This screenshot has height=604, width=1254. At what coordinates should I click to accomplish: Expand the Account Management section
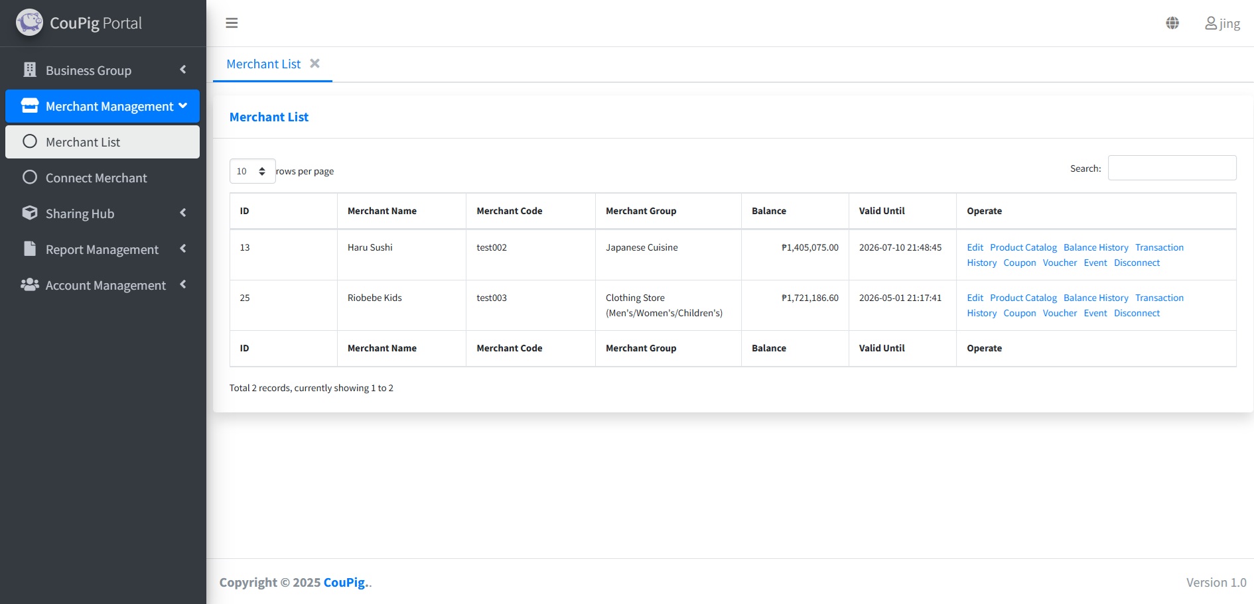click(182, 284)
